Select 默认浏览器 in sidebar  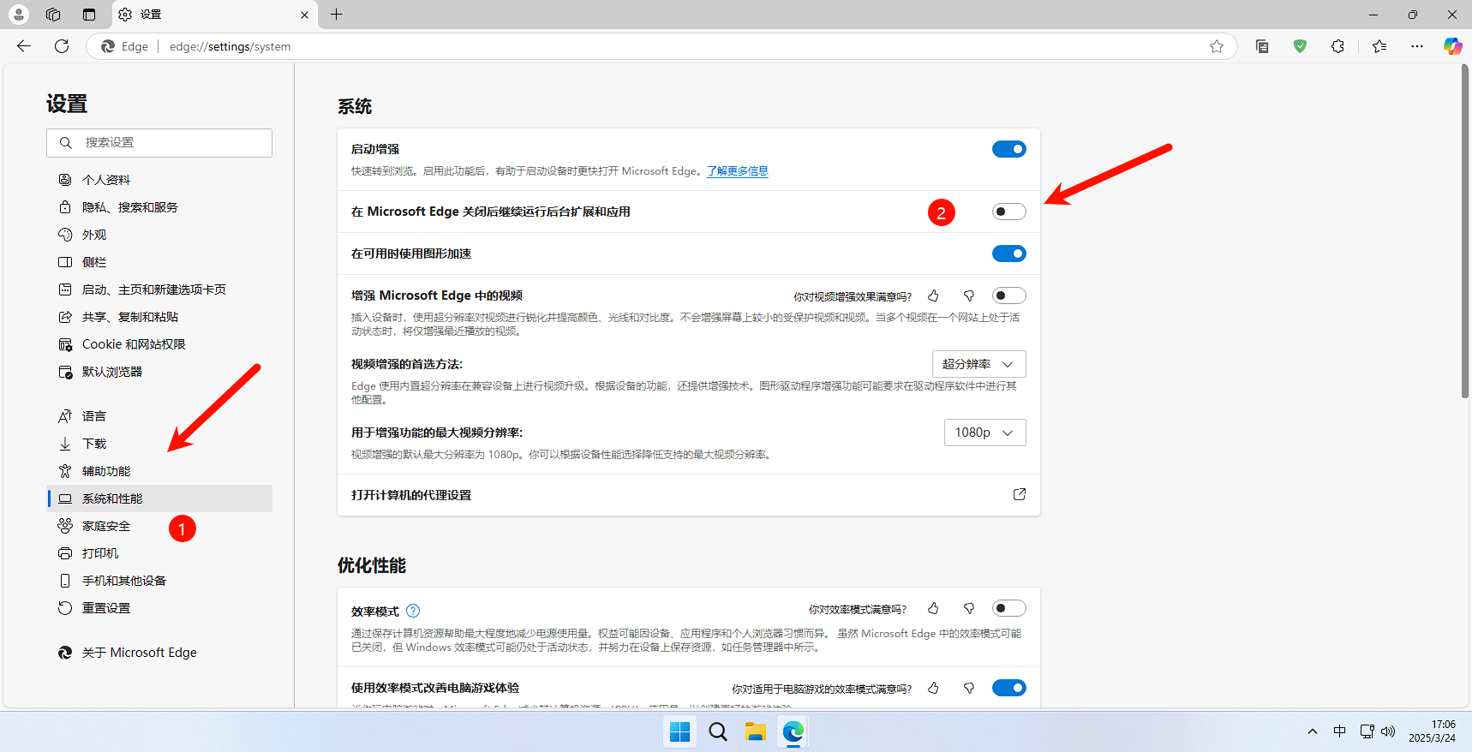(159, 372)
